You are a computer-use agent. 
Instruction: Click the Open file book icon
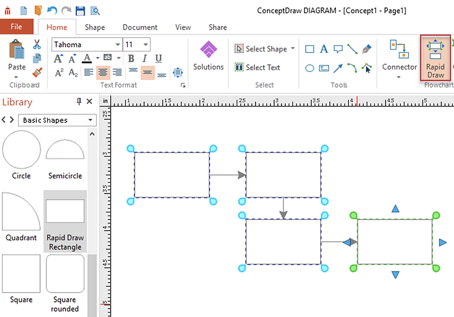[38, 11]
